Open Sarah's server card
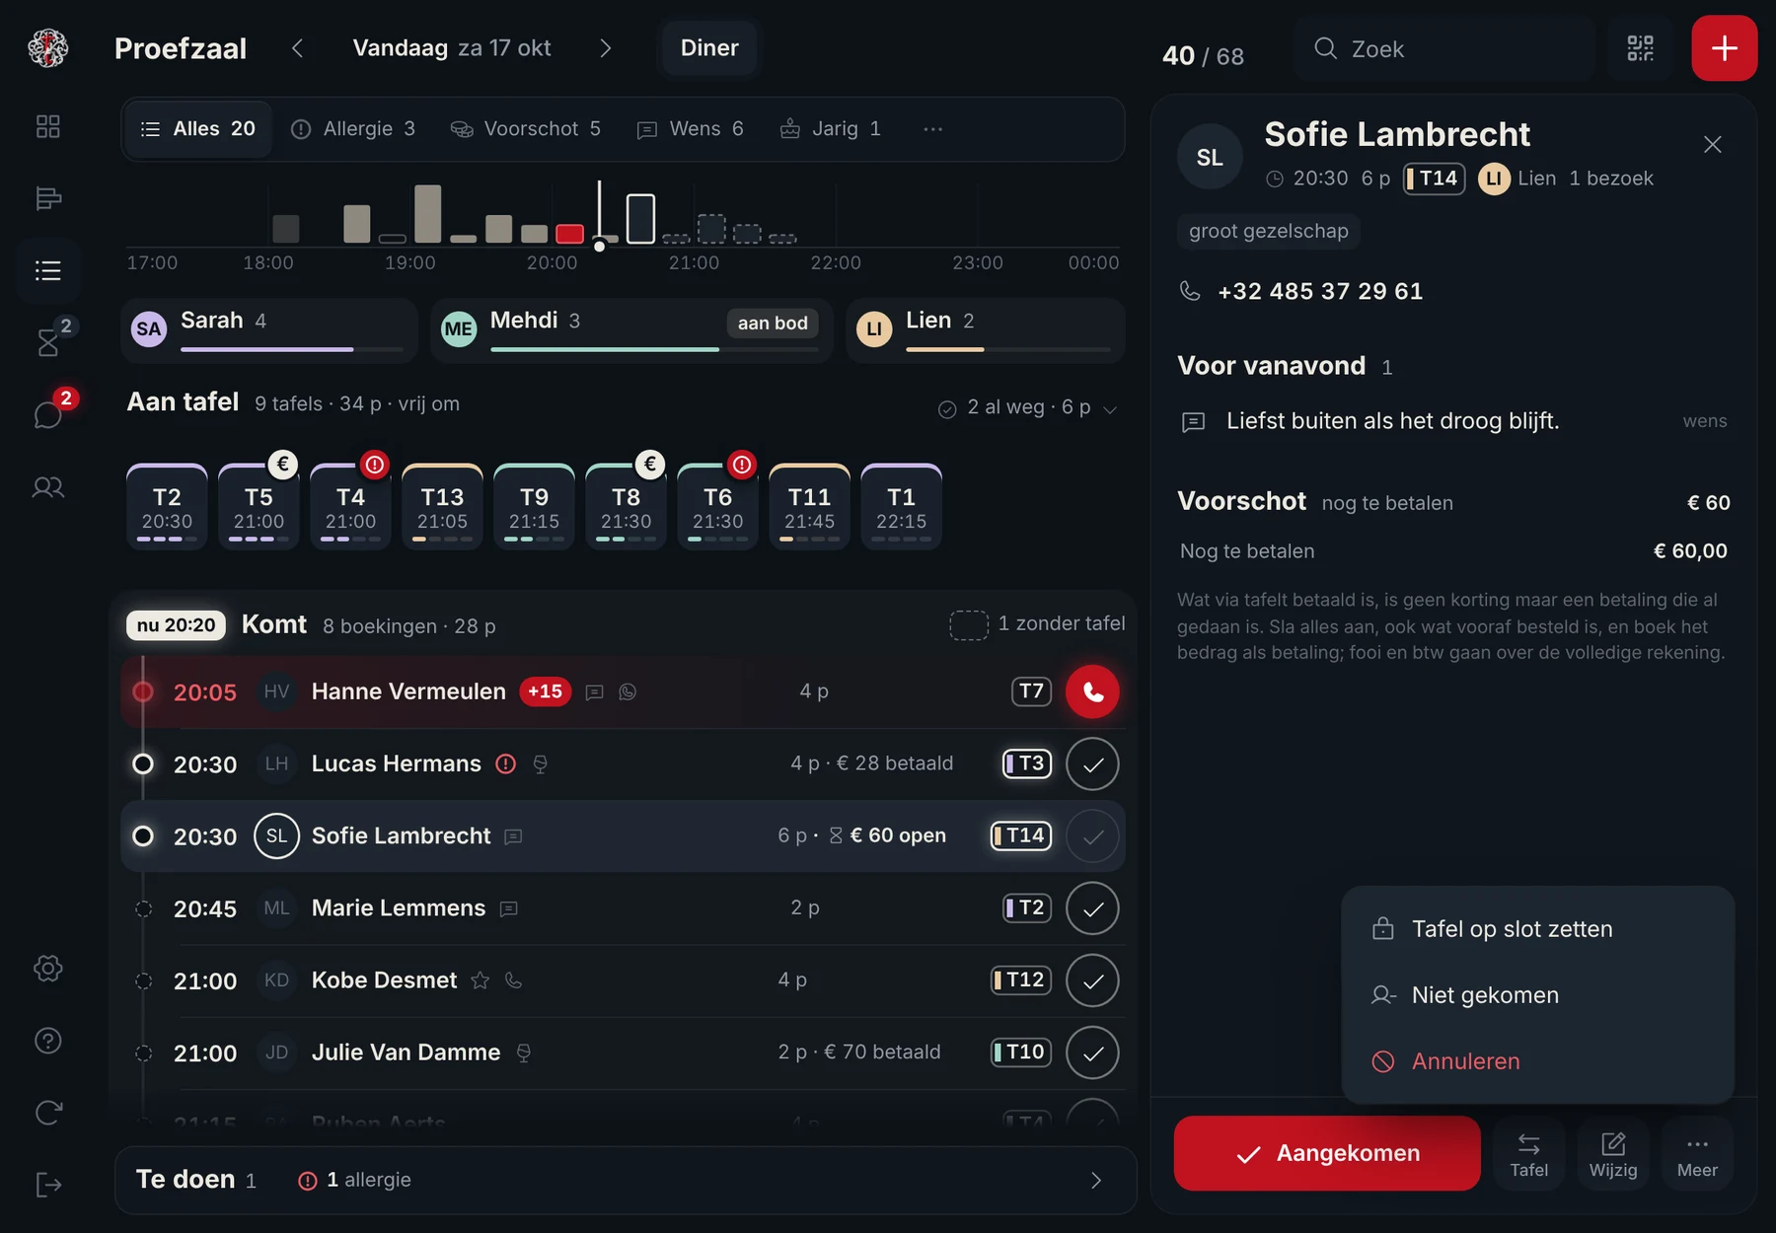Screen dimensions: 1776x1233 [x=269, y=330]
